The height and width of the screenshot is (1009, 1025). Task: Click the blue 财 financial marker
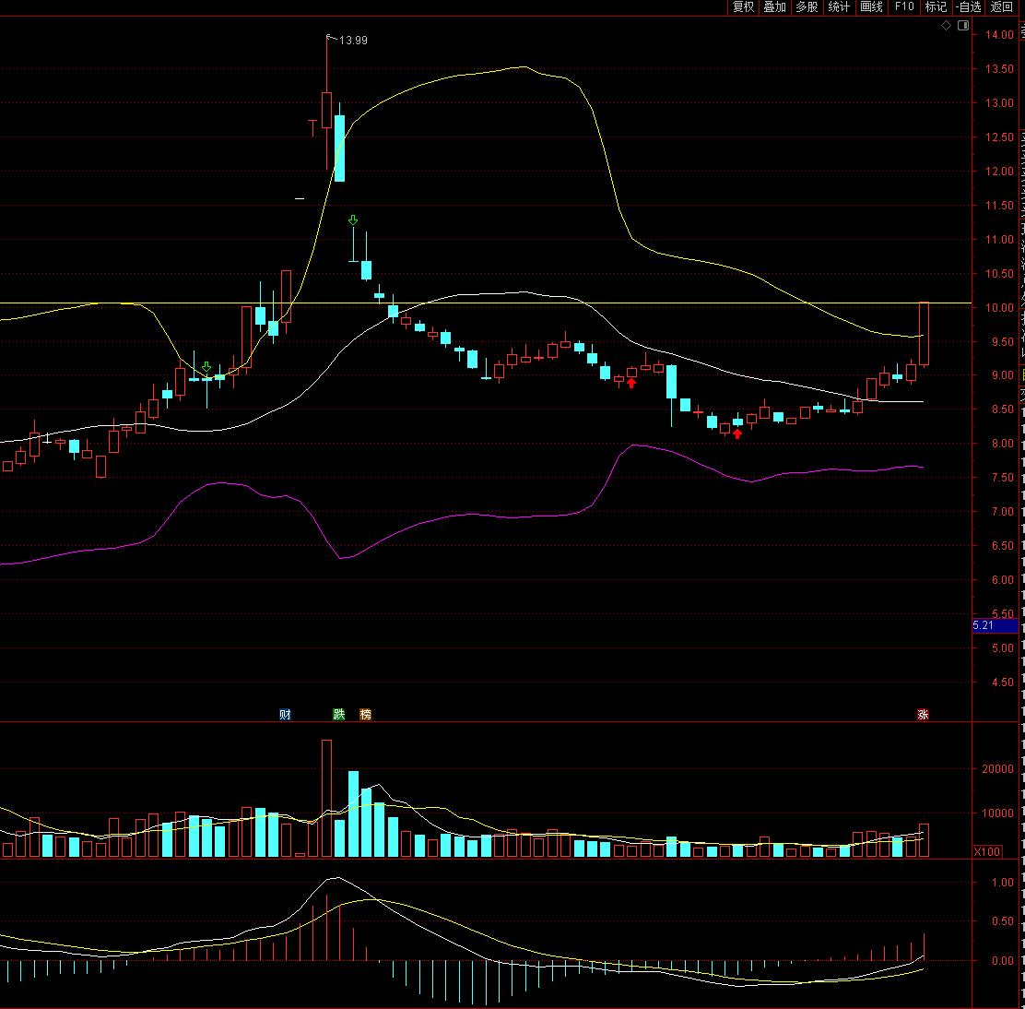pyautogui.click(x=285, y=714)
